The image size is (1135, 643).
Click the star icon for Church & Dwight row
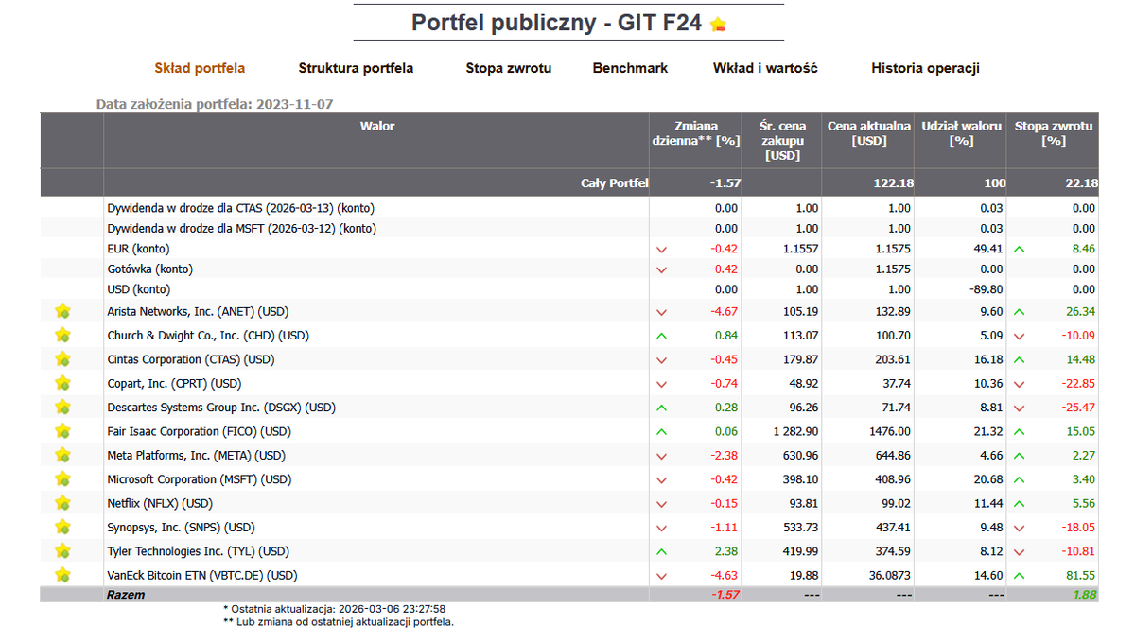coord(62,335)
